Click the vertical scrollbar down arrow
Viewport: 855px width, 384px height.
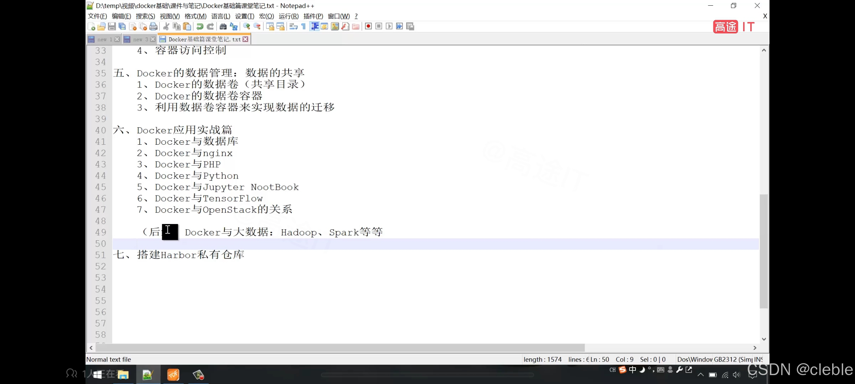tap(764, 339)
